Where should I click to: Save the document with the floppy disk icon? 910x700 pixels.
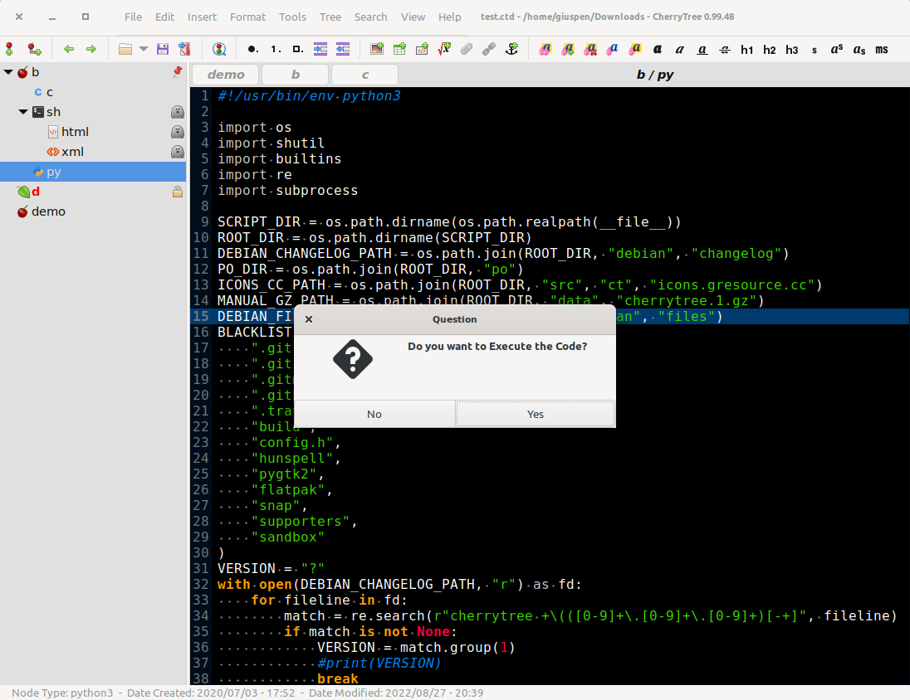point(163,50)
